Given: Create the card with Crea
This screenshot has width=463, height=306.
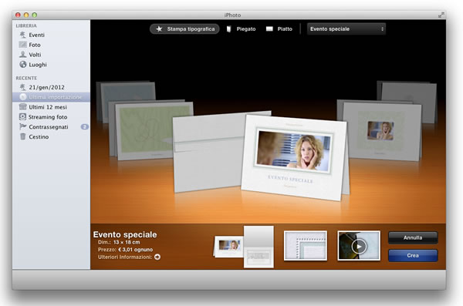Looking at the screenshot, I should pos(413,256).
